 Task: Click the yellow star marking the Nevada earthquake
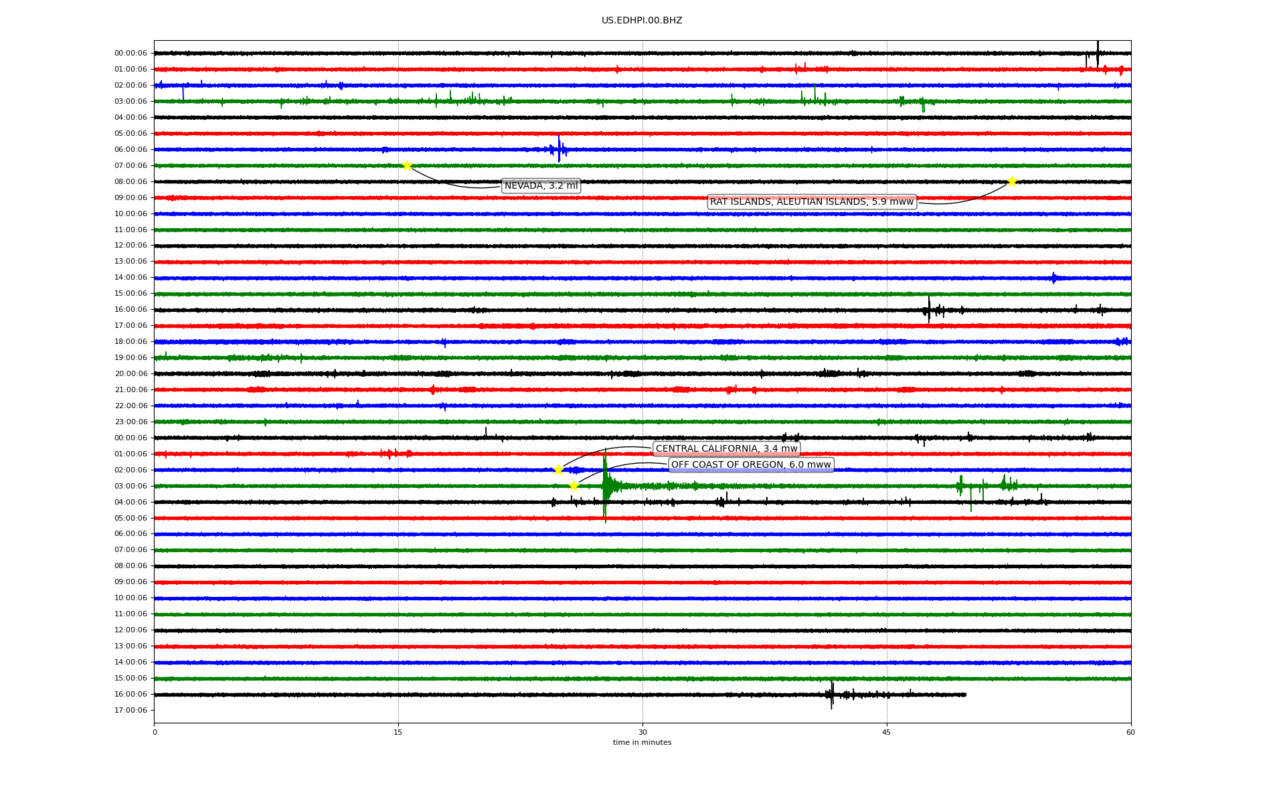[x=407, y=165]
